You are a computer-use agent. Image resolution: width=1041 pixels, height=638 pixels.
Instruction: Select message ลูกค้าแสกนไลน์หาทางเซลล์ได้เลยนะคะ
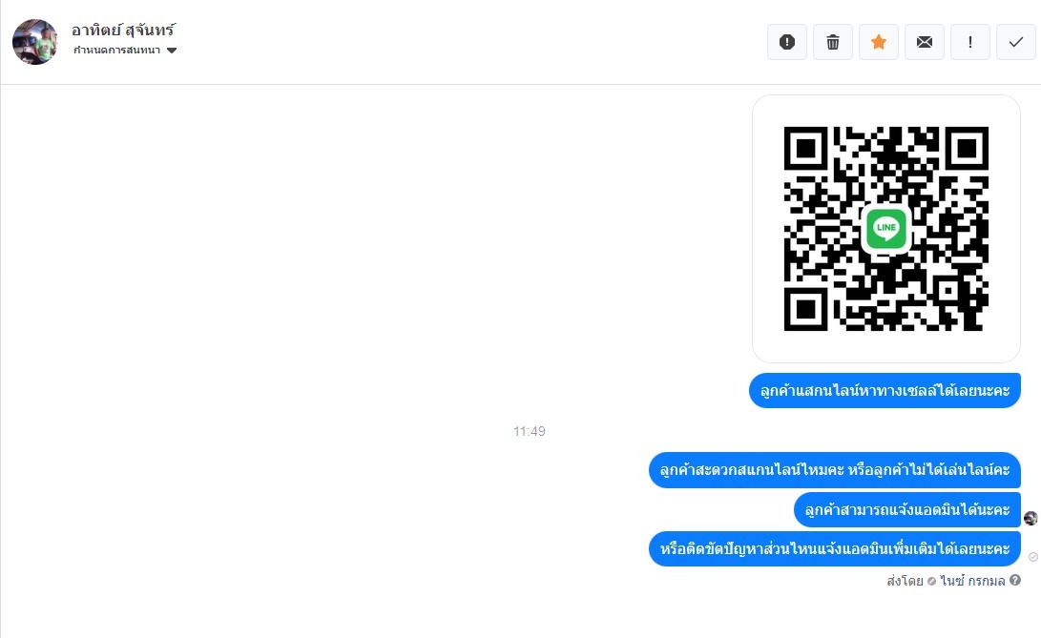pyautogui.click(x=885, y=390)
